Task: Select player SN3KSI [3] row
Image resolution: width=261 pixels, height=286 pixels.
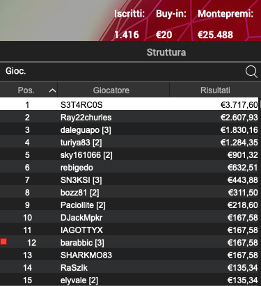Action: pos(129,180)
